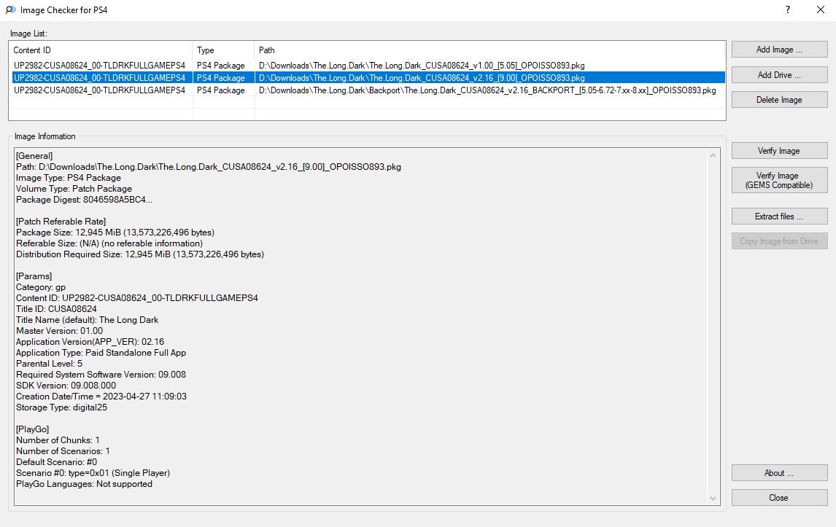Click the Content ID line in the Params section
Screen dimensions: 836x527
(137, 298)
